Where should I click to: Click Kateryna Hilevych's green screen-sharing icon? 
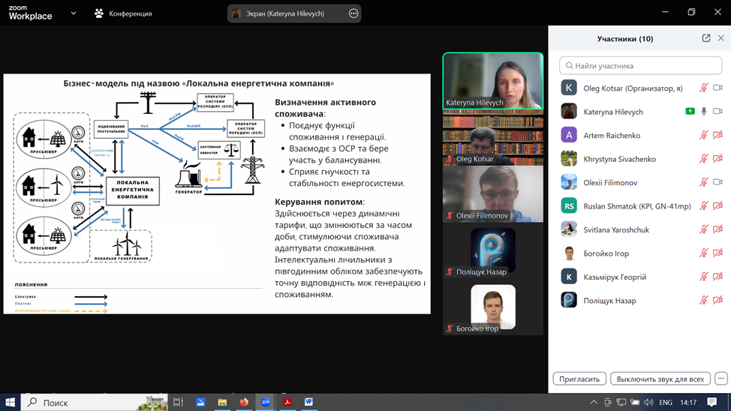[x=690, y=111]
